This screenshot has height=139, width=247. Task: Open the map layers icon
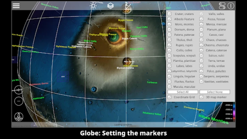coord(110,6)
